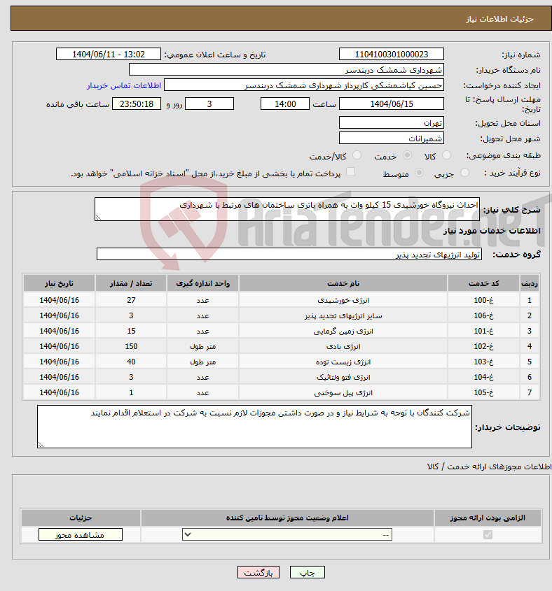Click the کد خدمت column header
The width and height of the screenshot is (552, 591).
click(483, 283)
